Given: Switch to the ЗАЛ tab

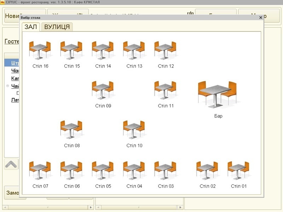Looking at the screenshot, I should [x=30, y=27].
